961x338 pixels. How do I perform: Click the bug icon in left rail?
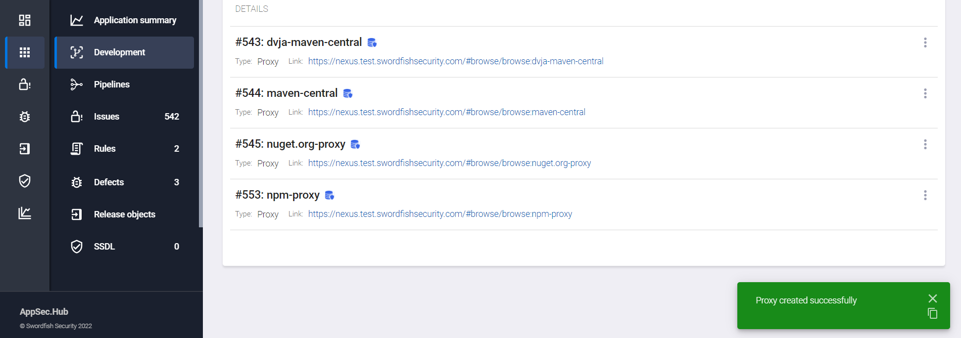coord(25,117)
